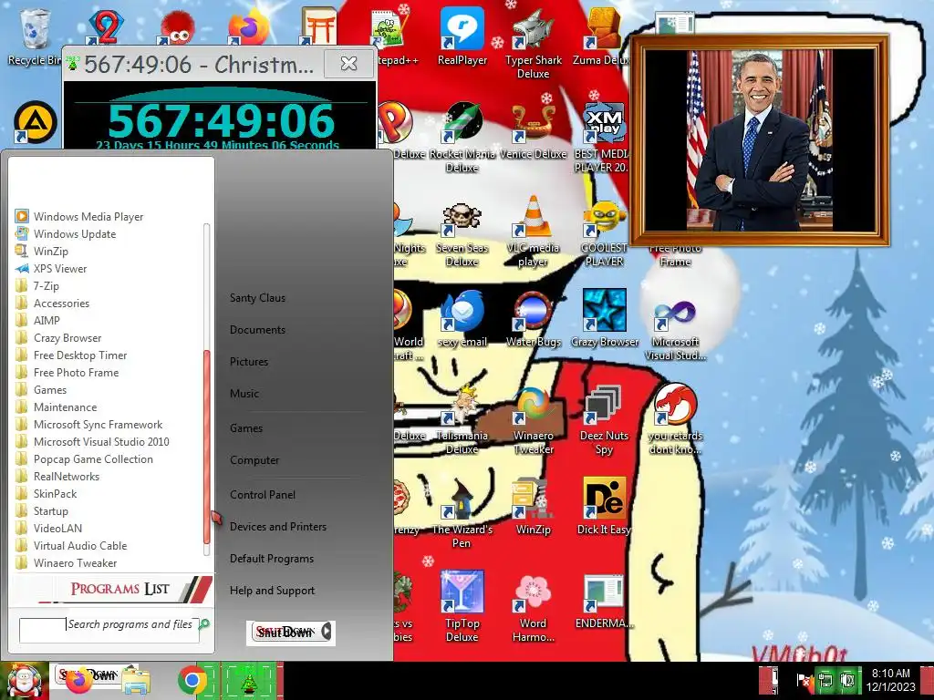The height and width of the screenshot is (700, 934).
Task: Open Documents from the Start menu
Action: pos(257,330)
